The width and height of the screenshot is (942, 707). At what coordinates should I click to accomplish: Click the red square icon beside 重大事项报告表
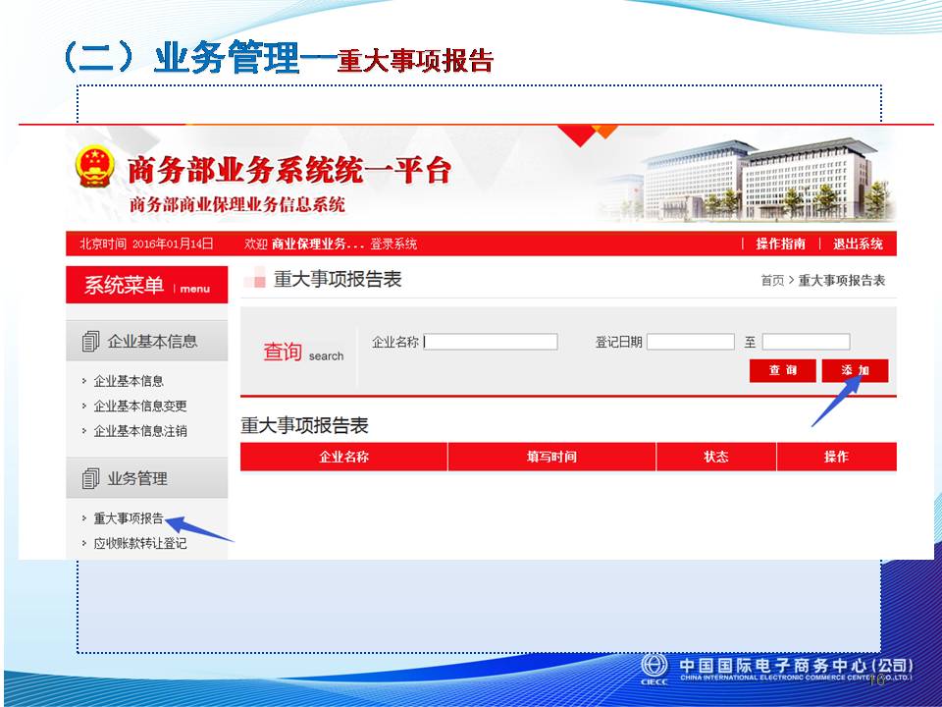click(255, 279)
